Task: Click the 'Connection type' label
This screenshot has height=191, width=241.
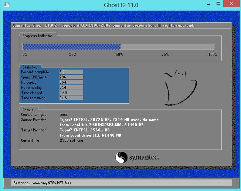Action: pos(34,115)
